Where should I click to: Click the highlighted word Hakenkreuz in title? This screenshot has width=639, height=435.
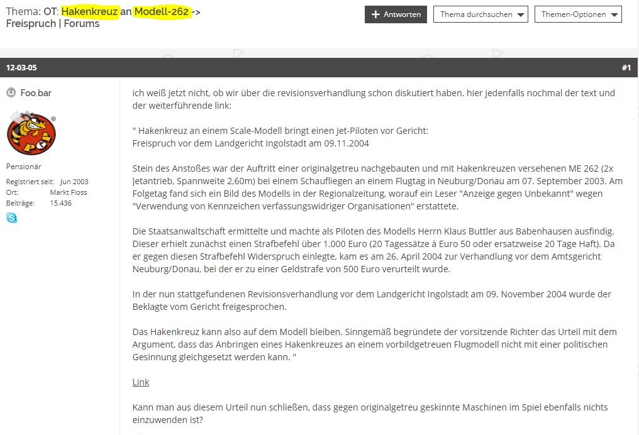pyautogui.click(x=90, y=12)
